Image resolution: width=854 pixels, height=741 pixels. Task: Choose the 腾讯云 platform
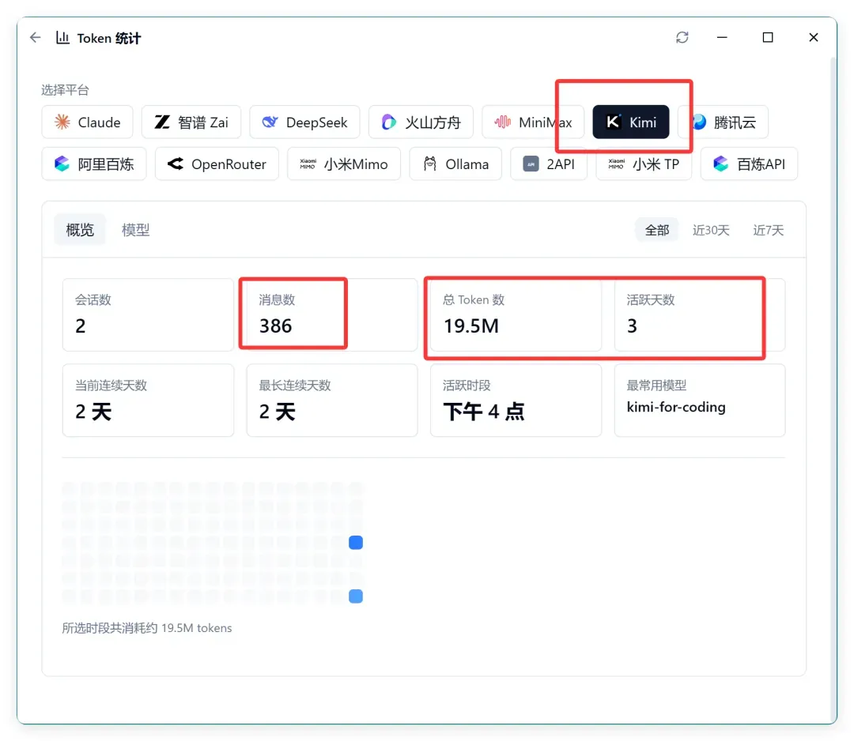tap(724, 122)
